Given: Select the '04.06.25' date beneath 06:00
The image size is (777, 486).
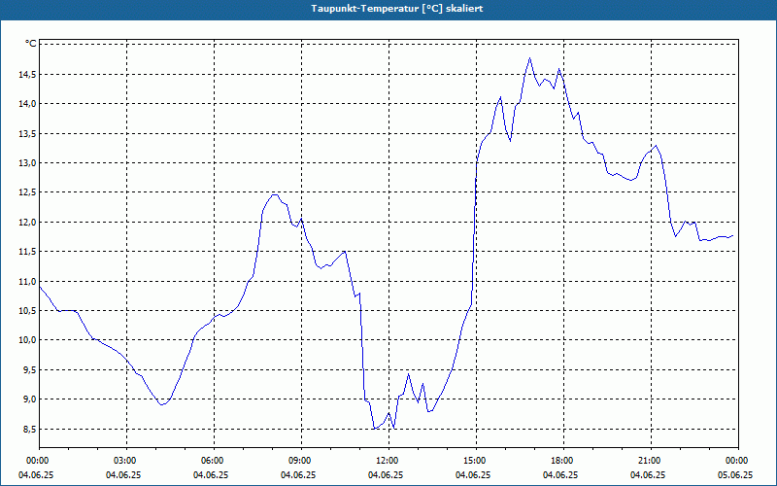Looking at the screenshot, I should pyautogui.click(x=211, y=474).
